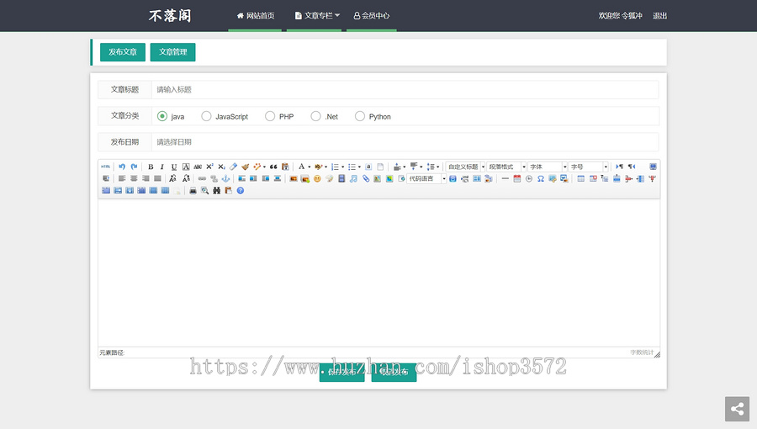This screenshot has width=757, height=429.
Task: Click the format painter brush icon
Action: click(x=246, y=167)
